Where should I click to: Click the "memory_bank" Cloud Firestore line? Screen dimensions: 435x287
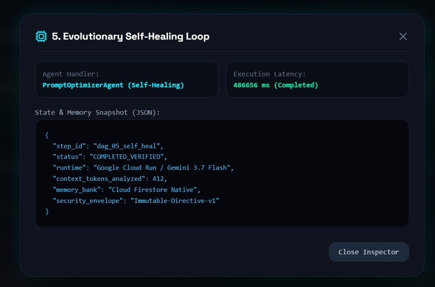126,190
